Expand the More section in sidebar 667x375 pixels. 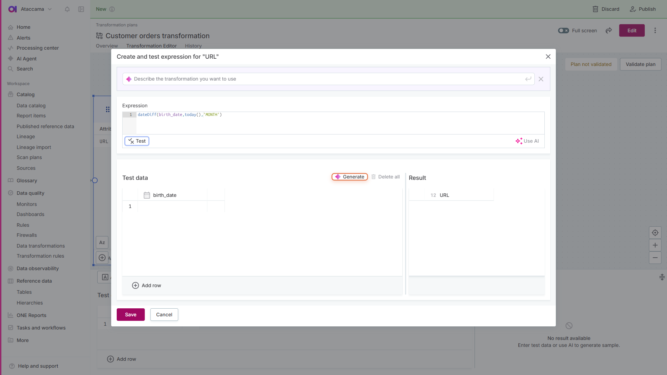point(23,340)
